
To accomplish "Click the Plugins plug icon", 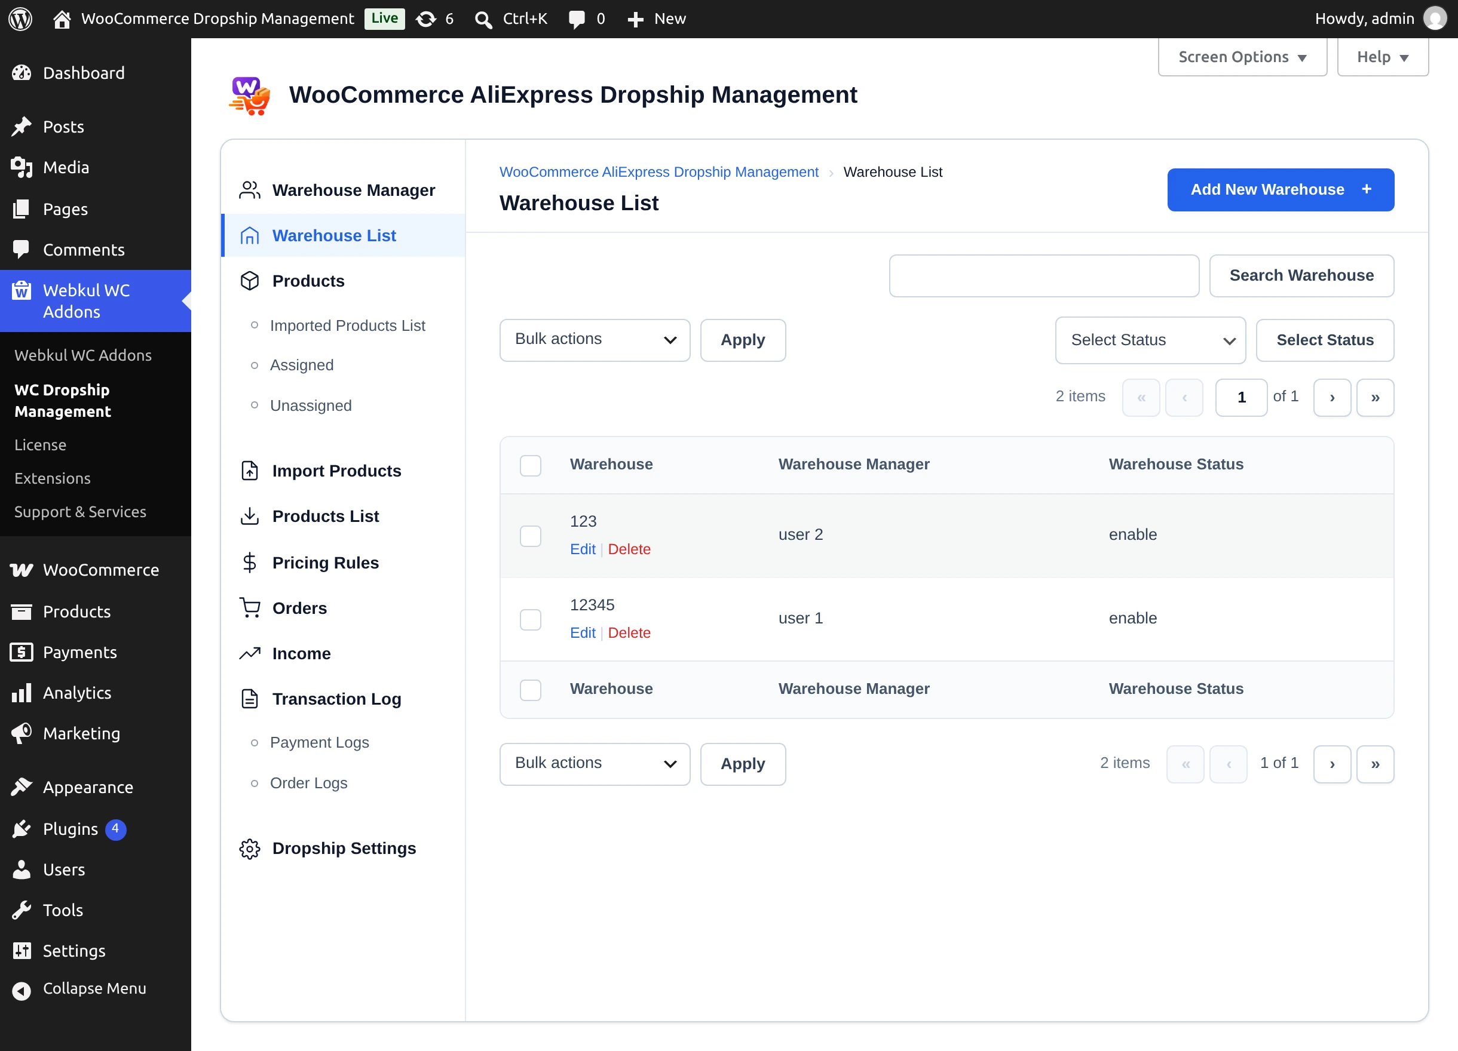I will click(22, 829).
